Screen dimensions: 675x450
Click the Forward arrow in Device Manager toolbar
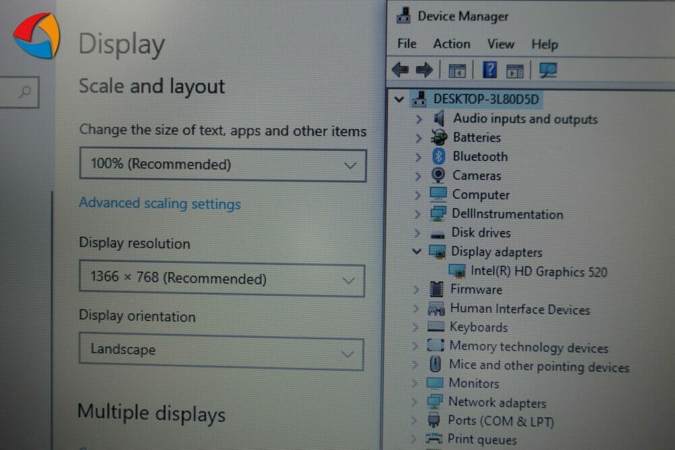424,69
